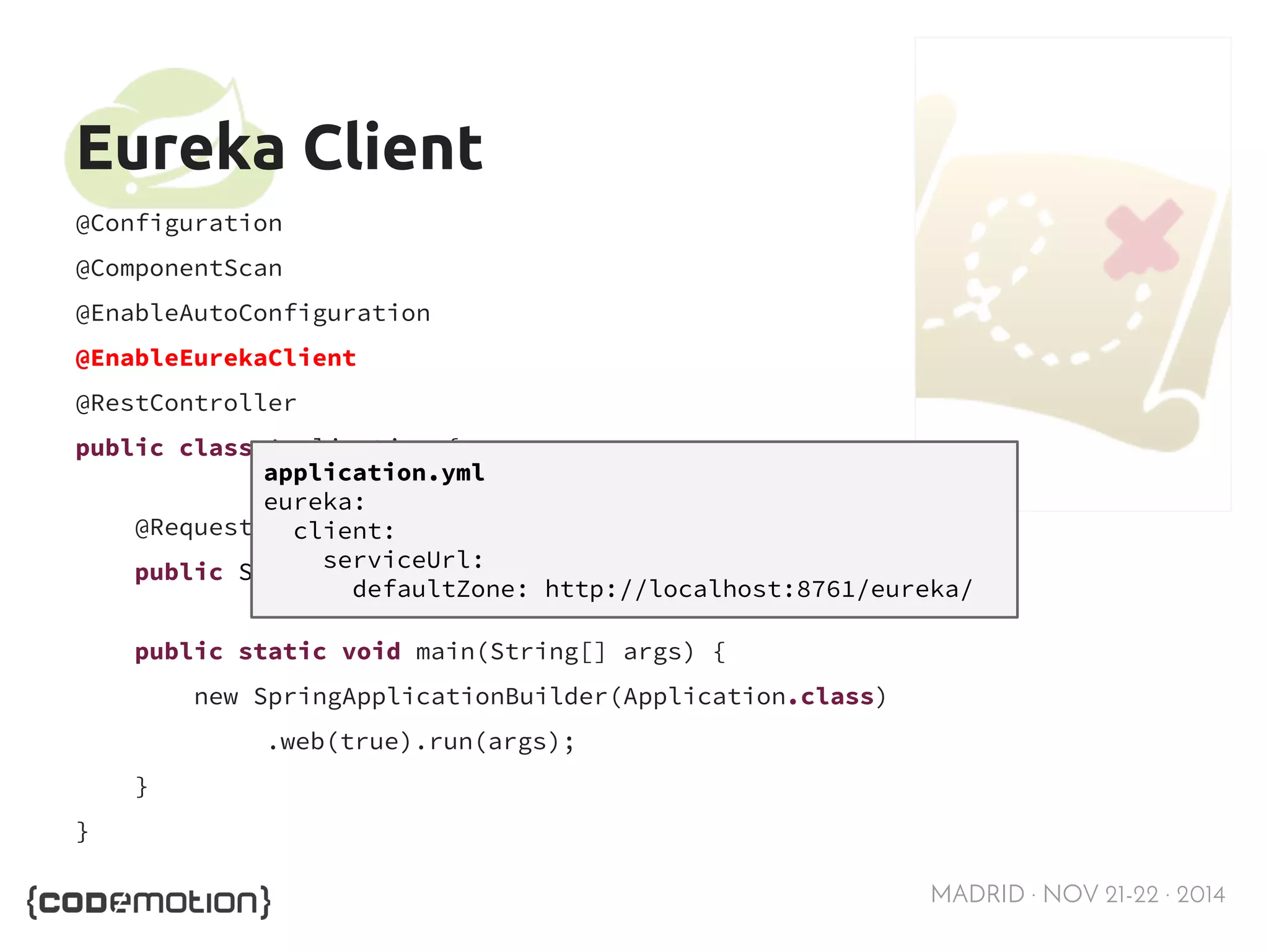Click the defaultZone localhost:8761 URL line
Screen dimensions: 1269x952
click(662, 589)
